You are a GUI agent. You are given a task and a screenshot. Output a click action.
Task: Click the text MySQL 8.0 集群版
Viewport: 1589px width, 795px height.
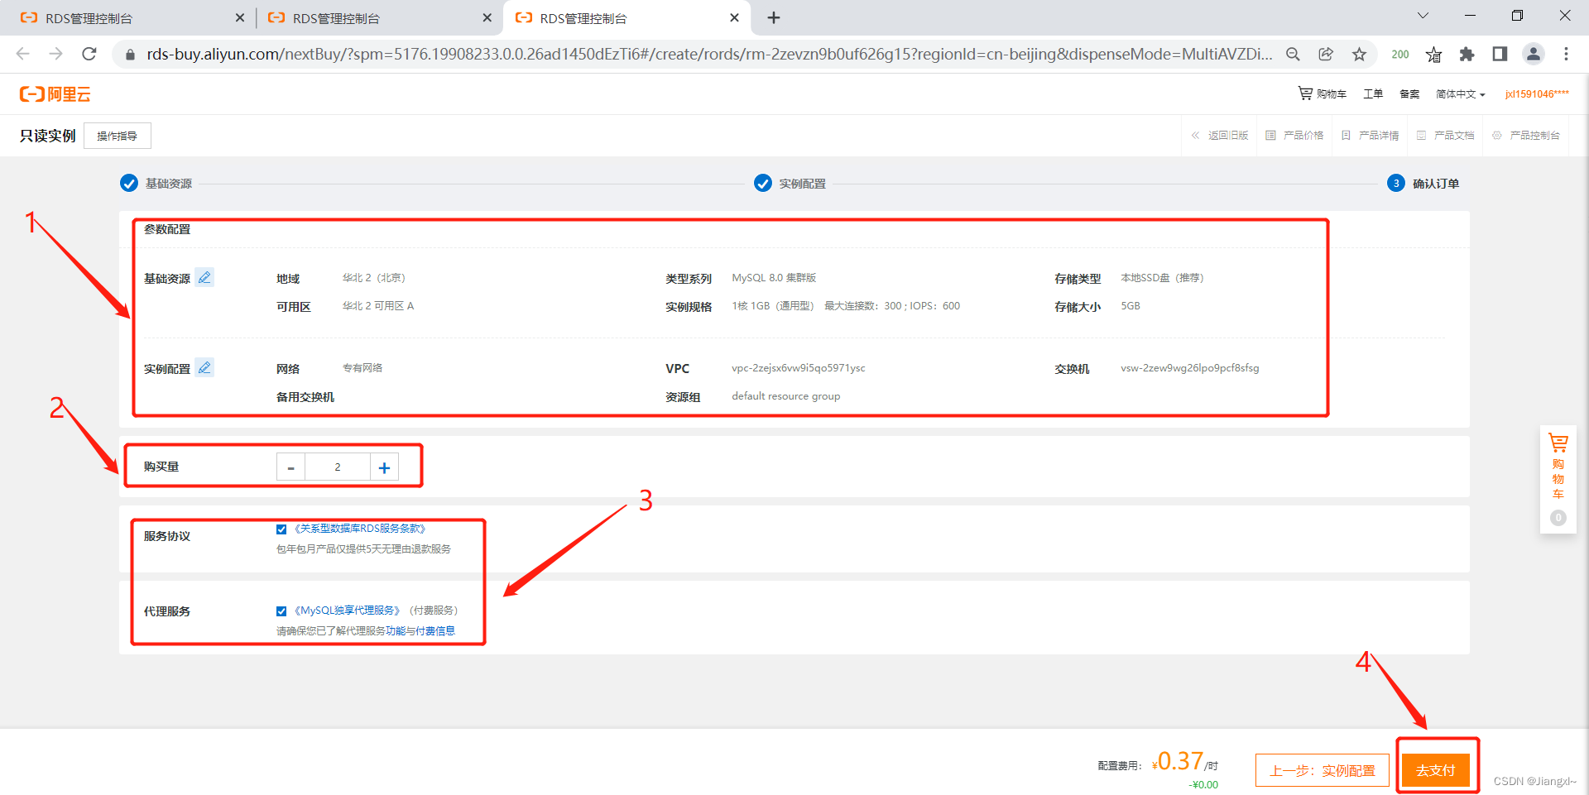tap(774, 278)
